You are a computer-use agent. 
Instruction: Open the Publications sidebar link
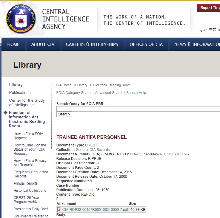[20, 92]
